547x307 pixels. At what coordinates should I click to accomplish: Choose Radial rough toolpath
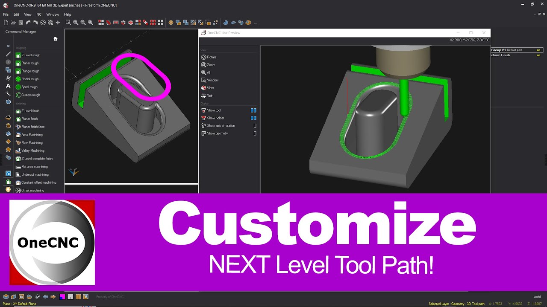click(27, 79)
